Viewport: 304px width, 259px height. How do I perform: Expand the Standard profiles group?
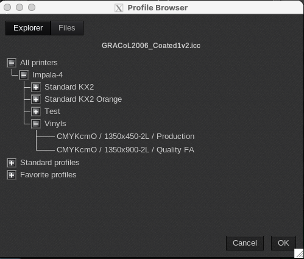[x=12, y=163]
